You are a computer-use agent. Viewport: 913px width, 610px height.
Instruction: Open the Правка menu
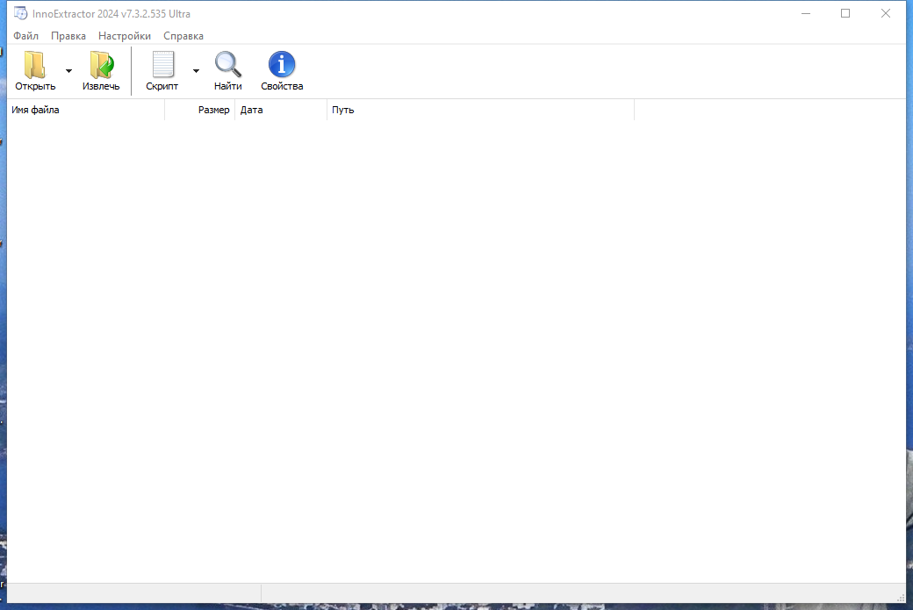tap(68, 36)
